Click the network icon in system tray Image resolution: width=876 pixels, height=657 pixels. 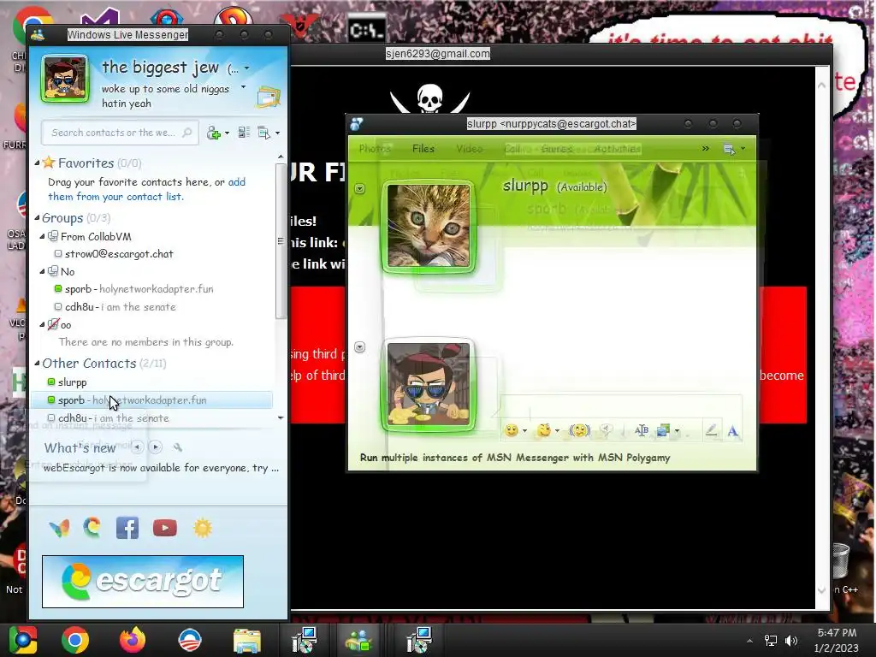pyautogui.click(x=771, y=640)
